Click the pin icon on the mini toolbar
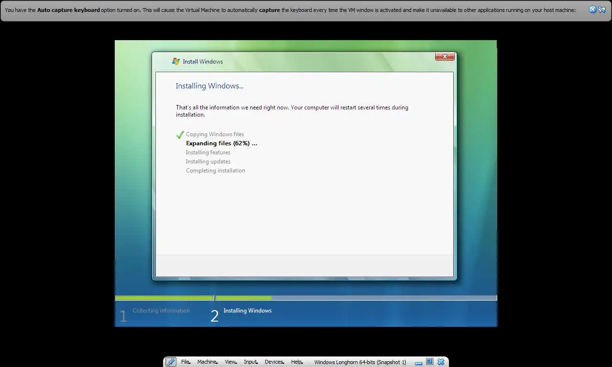This screenshot has width=612, height=367. point(171,362)
